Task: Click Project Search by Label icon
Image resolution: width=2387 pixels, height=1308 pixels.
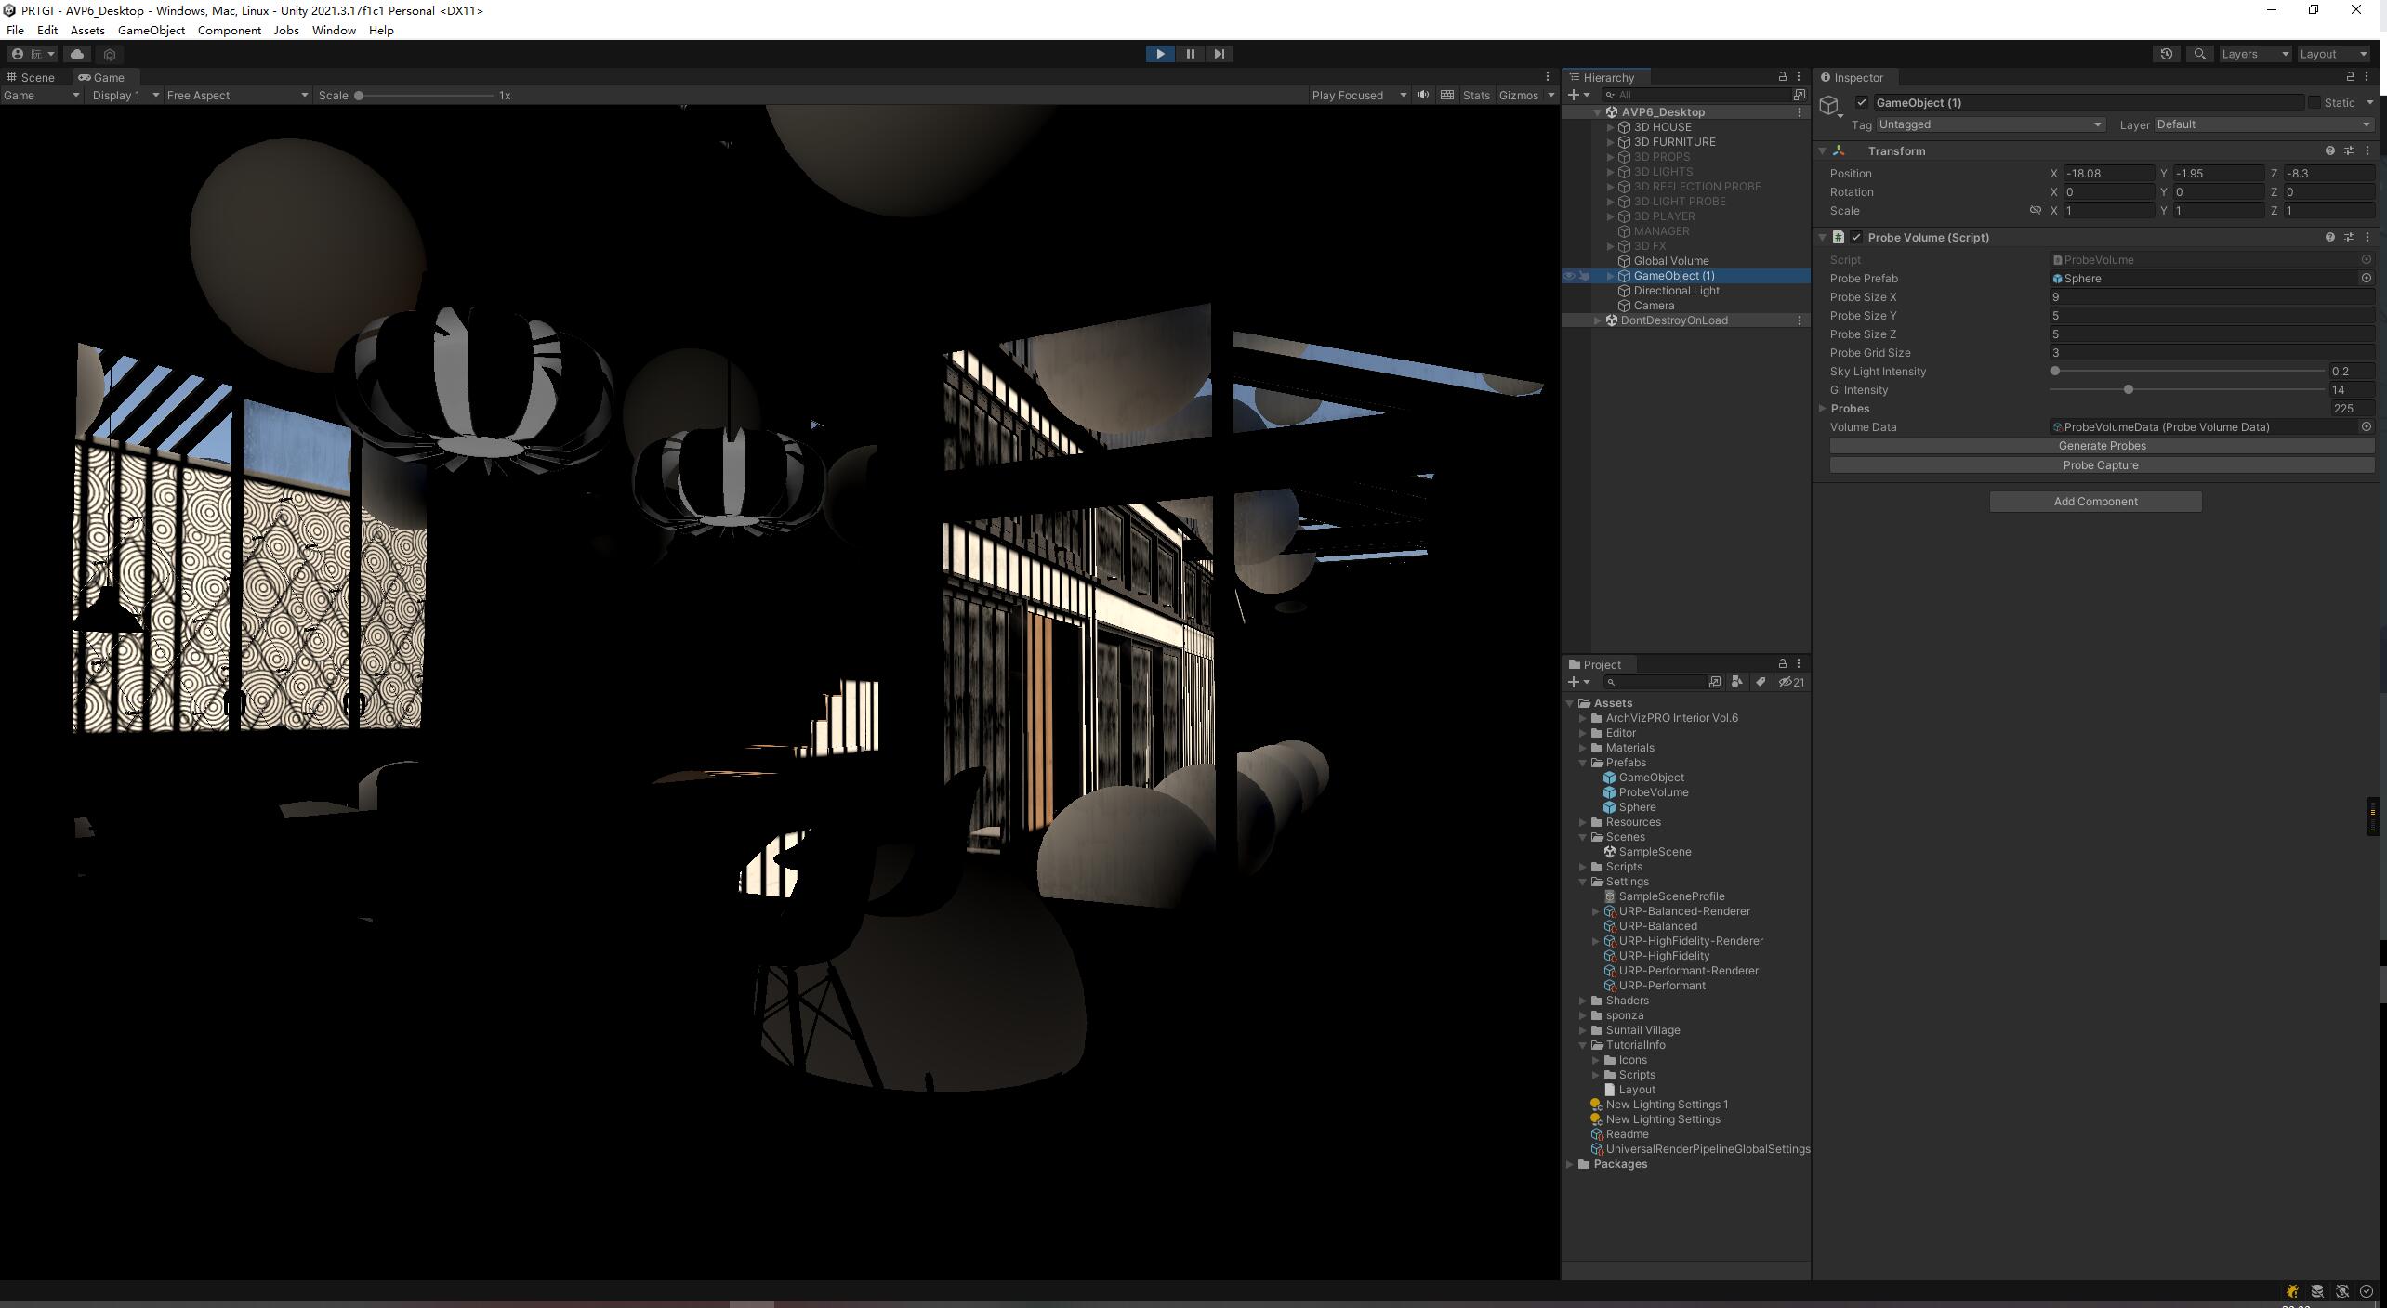Action: point(1760,682)
